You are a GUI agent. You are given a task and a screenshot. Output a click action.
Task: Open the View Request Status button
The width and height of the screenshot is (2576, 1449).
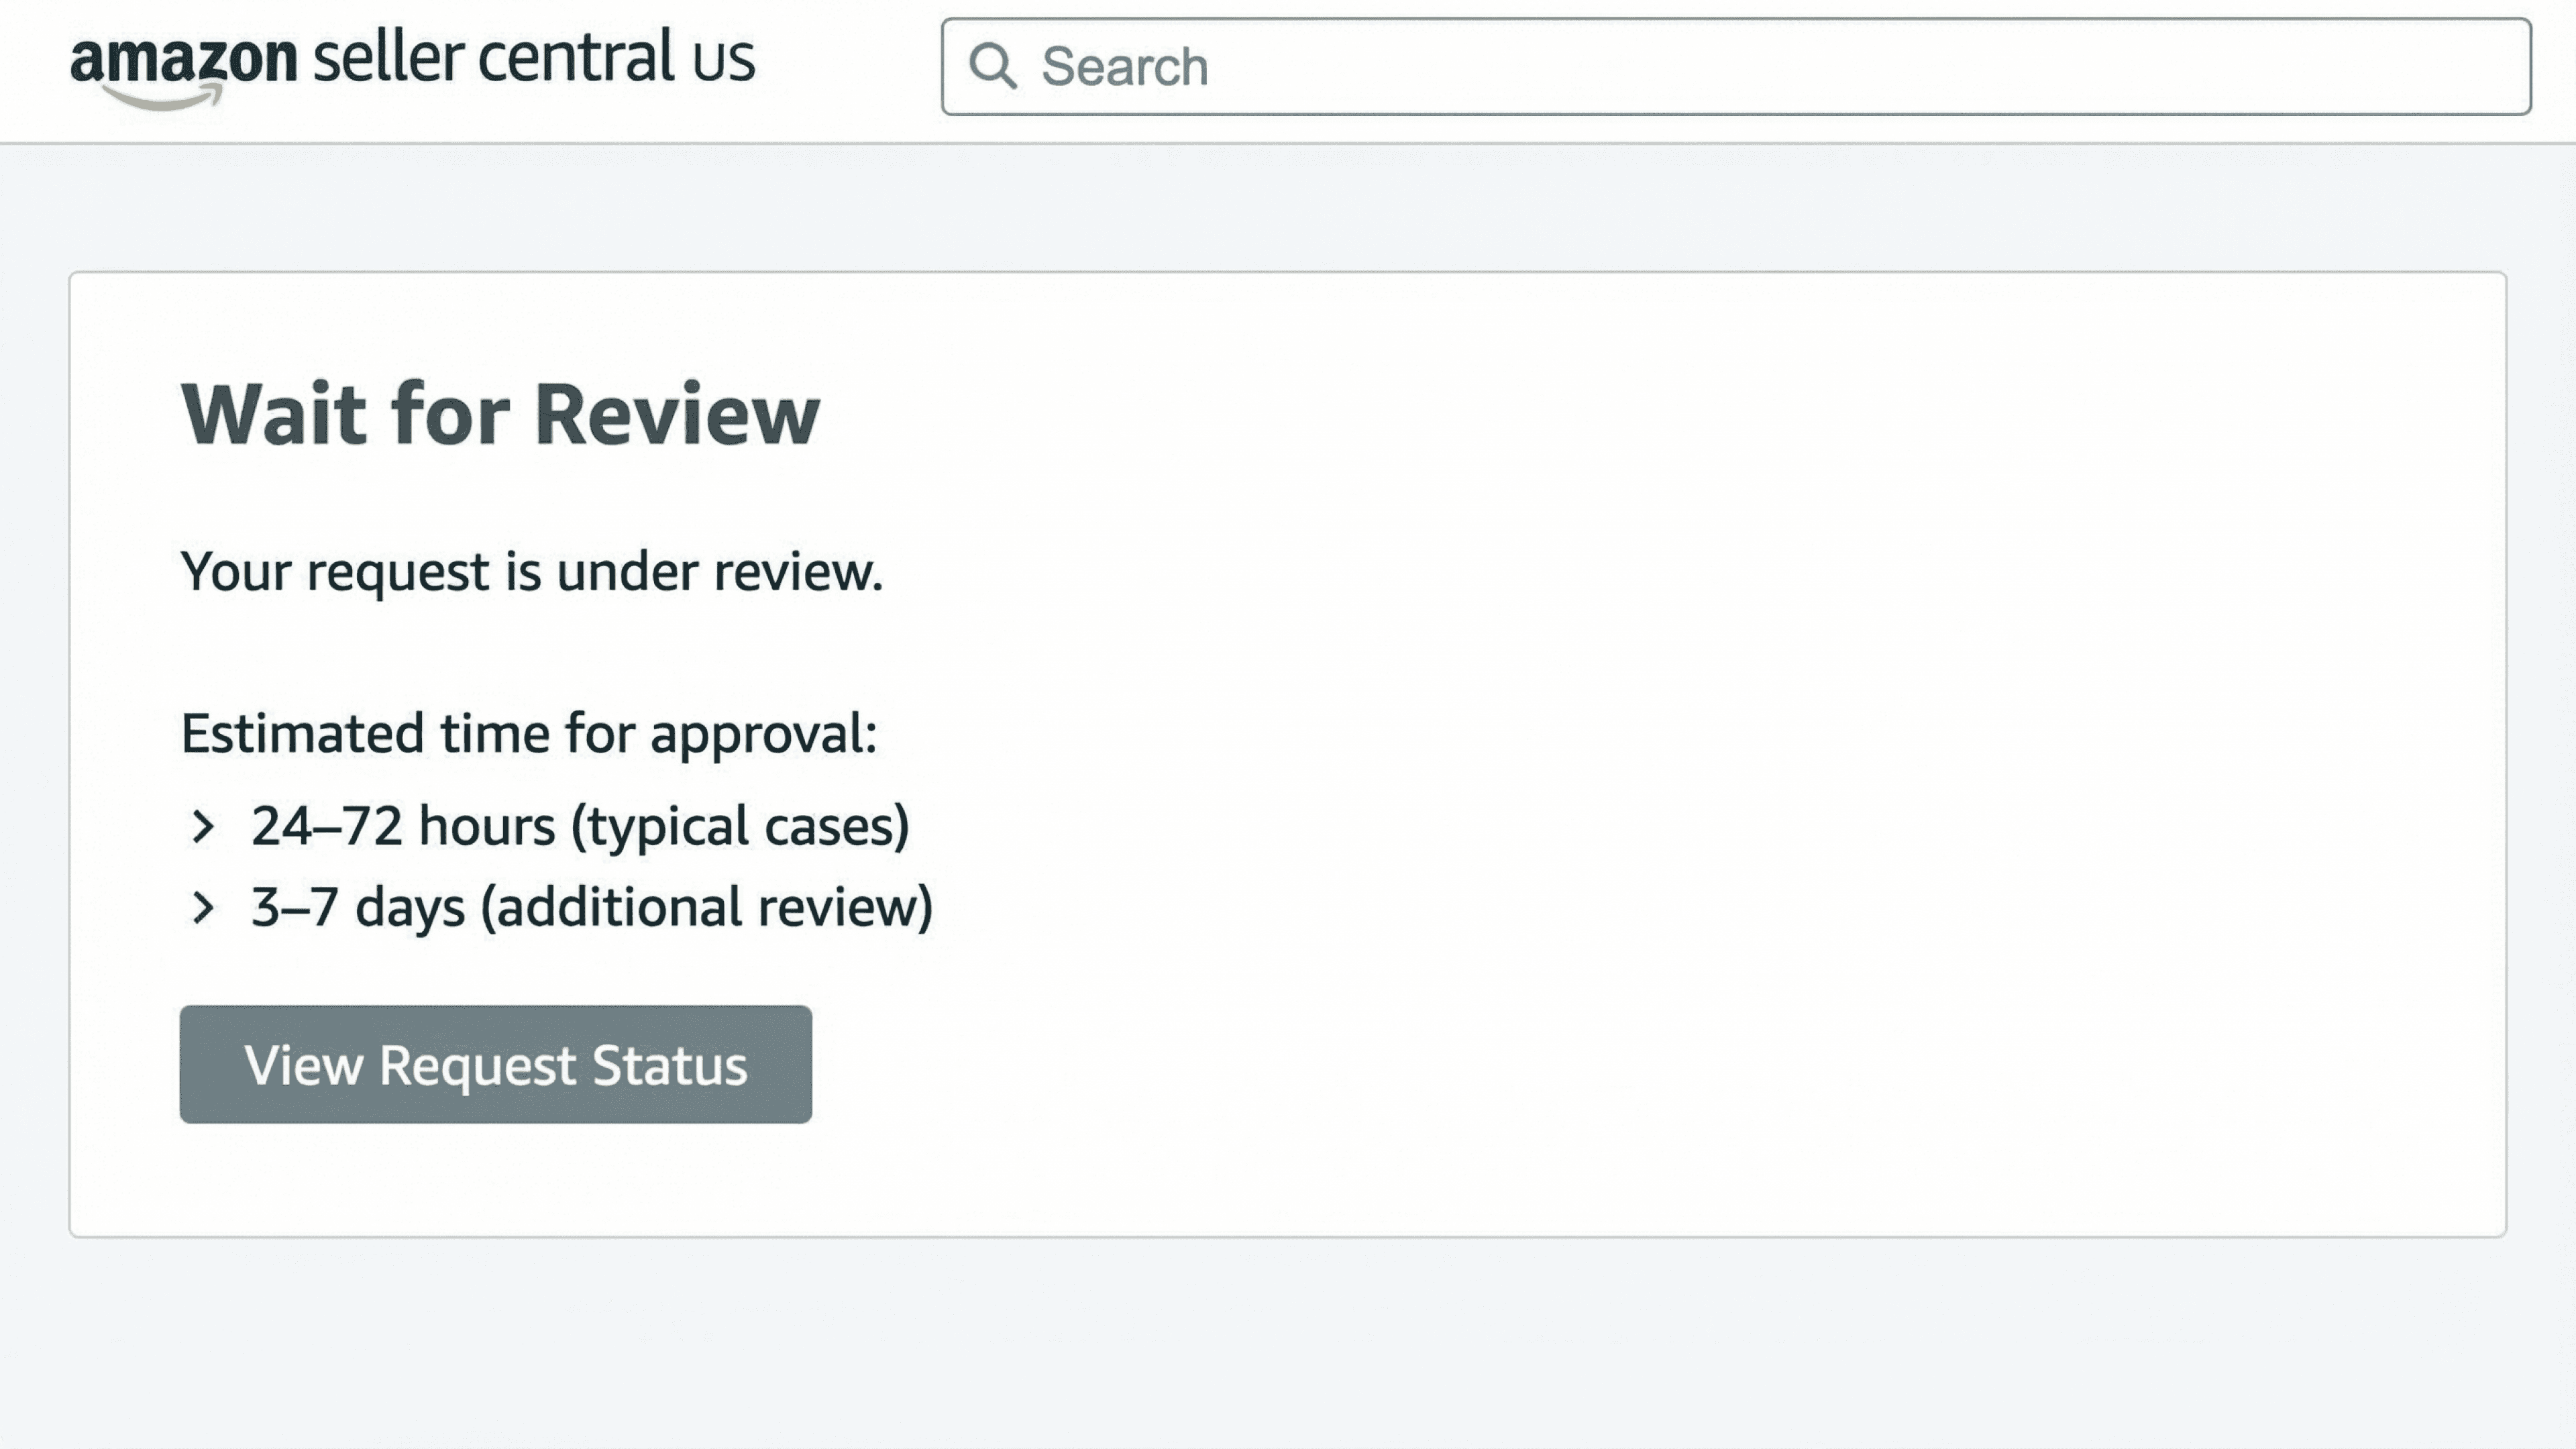click(496, 1064)
